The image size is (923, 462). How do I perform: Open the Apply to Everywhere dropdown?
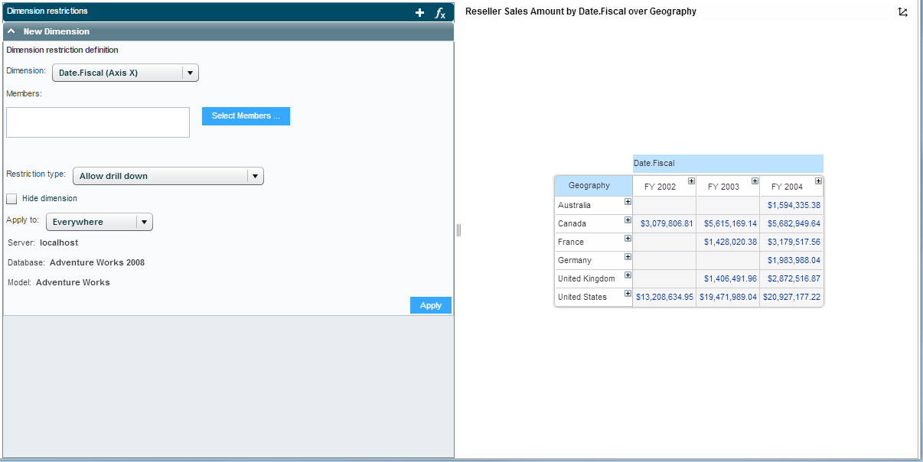(99, 222)
